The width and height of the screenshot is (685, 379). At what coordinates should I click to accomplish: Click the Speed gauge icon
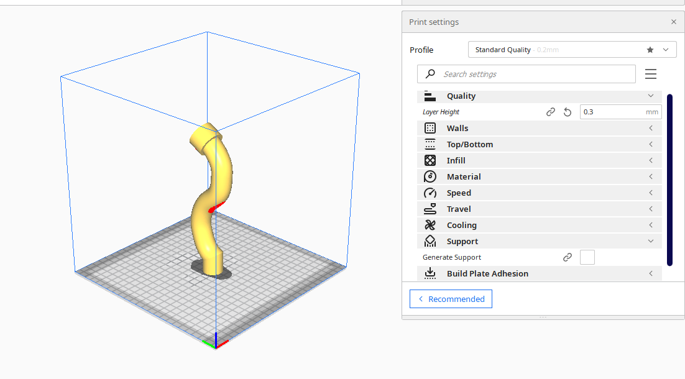coord(430,193)
